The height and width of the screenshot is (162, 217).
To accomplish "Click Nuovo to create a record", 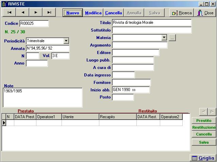I will 73,13.
